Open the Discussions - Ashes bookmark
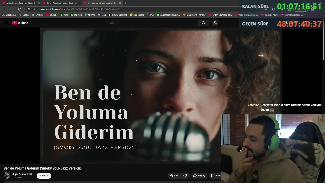 [194, 15]
